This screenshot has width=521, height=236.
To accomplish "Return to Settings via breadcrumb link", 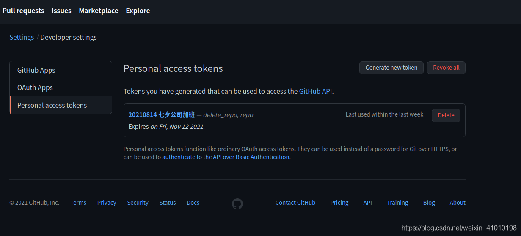I will pos(22,37).
